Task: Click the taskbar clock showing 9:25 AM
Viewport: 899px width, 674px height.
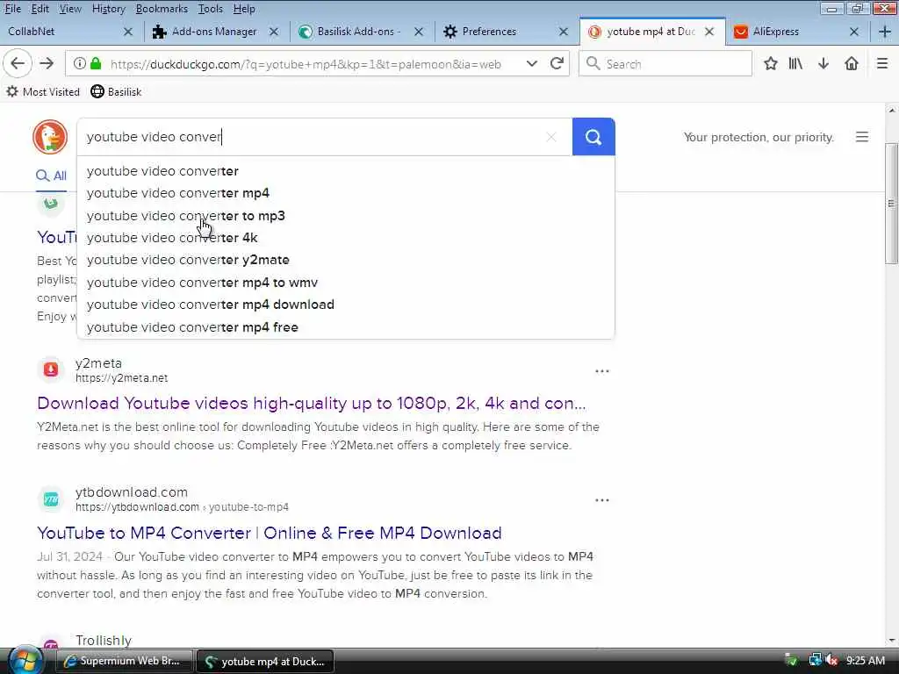Action: (865, 661)
